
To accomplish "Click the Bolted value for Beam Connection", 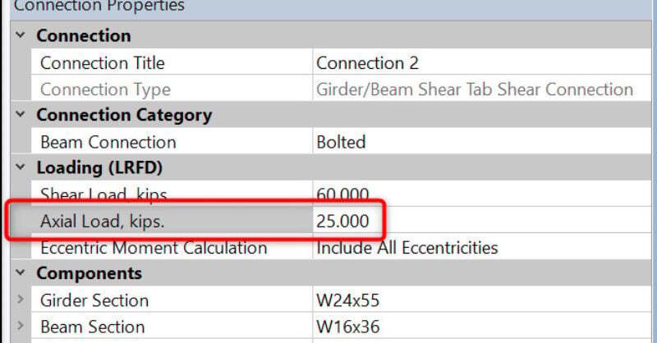I will 341,142.
